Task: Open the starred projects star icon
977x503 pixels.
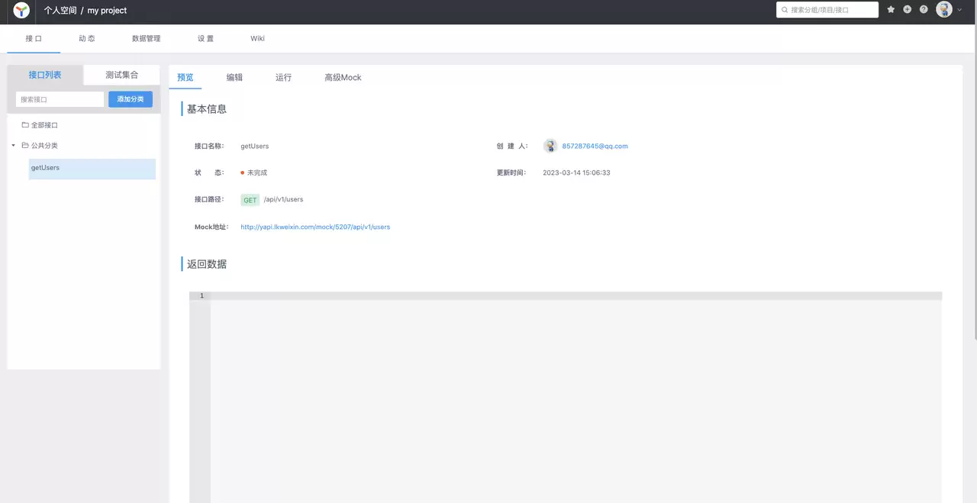Action: tap(891, 10)
